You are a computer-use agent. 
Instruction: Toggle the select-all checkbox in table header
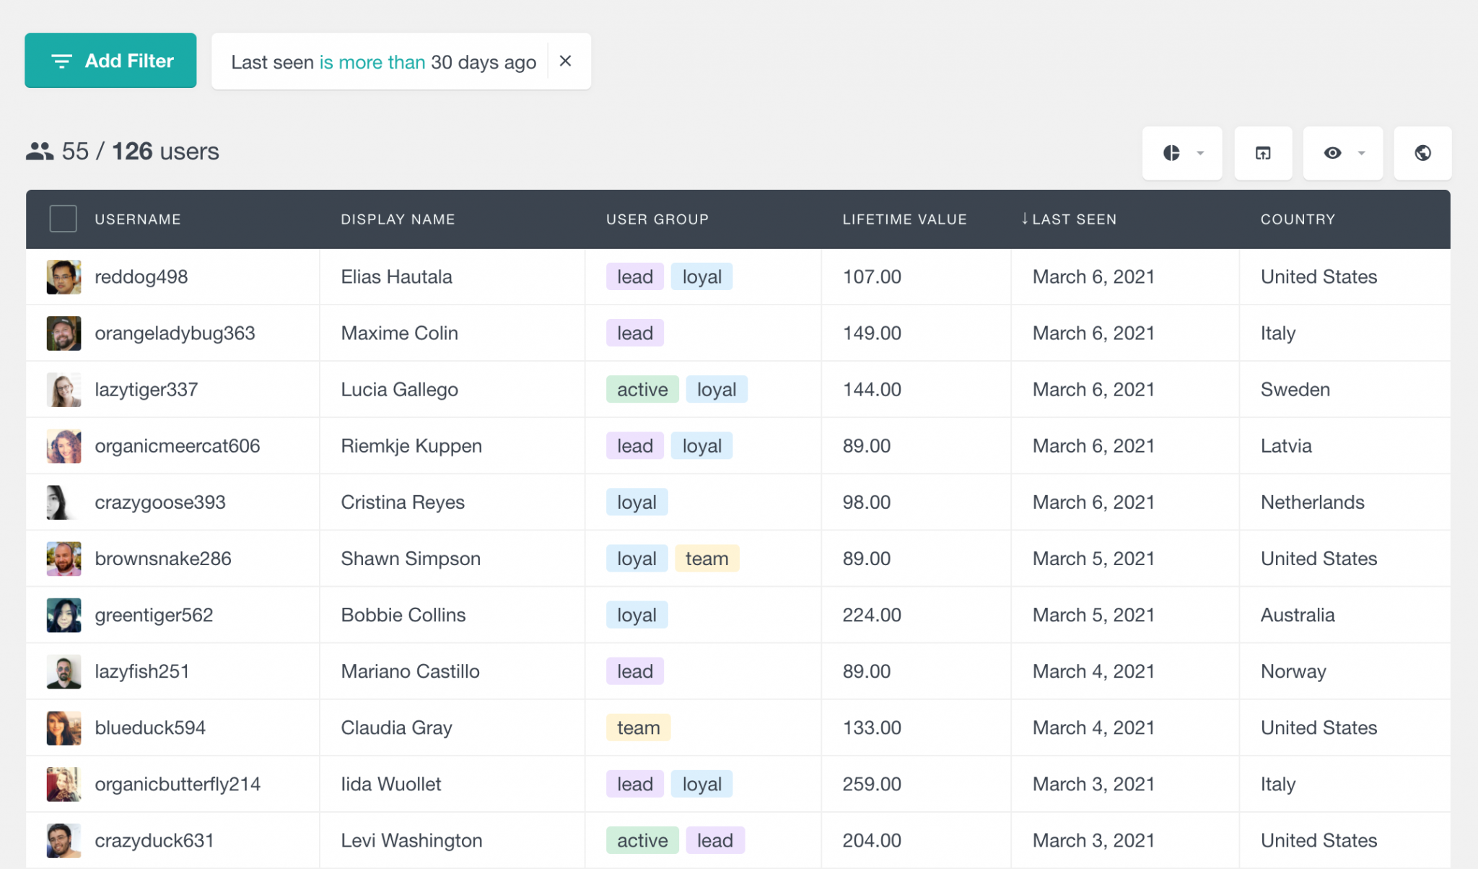(63, 218)
